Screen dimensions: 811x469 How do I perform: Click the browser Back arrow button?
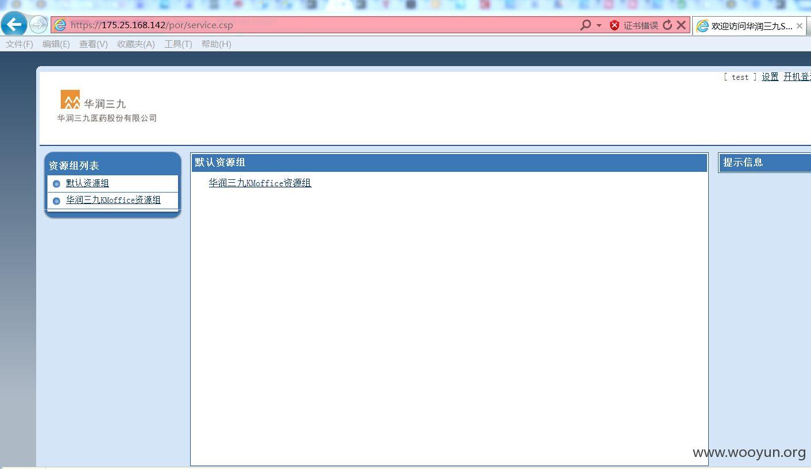click(x=14, y=24)
